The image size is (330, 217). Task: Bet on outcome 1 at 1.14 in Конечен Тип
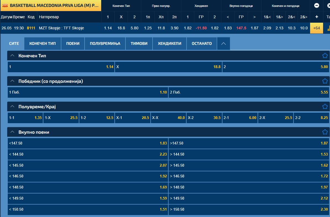61,67
